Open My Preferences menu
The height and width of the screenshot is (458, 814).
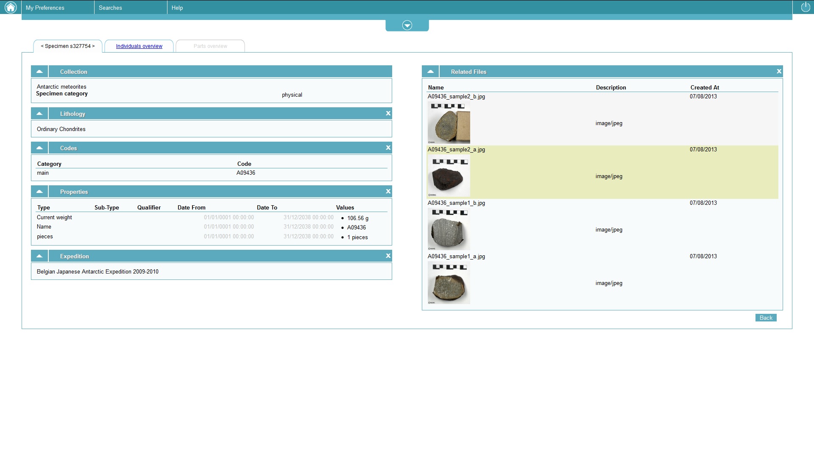click(x=45, y=8)
